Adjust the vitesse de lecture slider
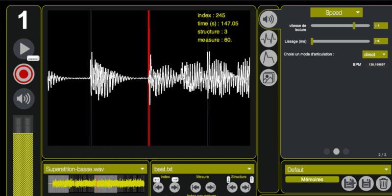The width and height of the screenshot is (392, 196). [354, 25]
